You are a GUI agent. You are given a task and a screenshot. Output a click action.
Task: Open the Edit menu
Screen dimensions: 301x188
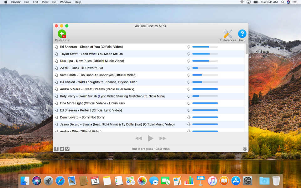pyautogui.click(x=35, y=2)
